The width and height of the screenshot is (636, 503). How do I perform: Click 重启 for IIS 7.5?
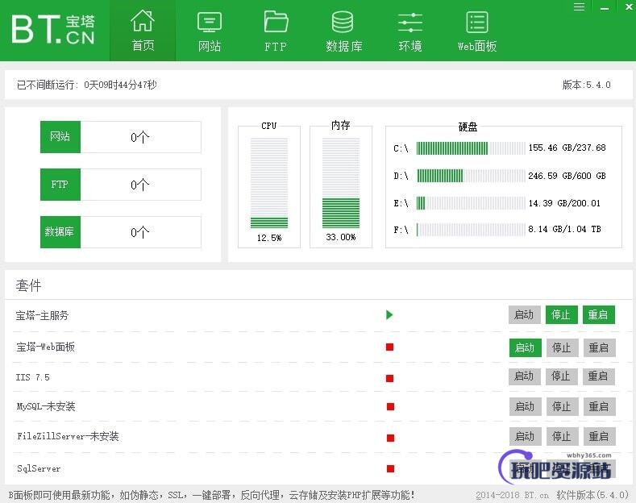(598, 376)
